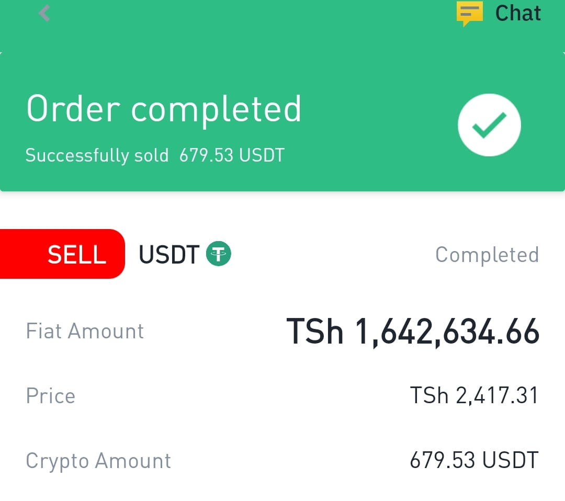Viewport: 565px width, 501px height.
Task: Tap the chevron at top left corner
Action: (44, 13)
